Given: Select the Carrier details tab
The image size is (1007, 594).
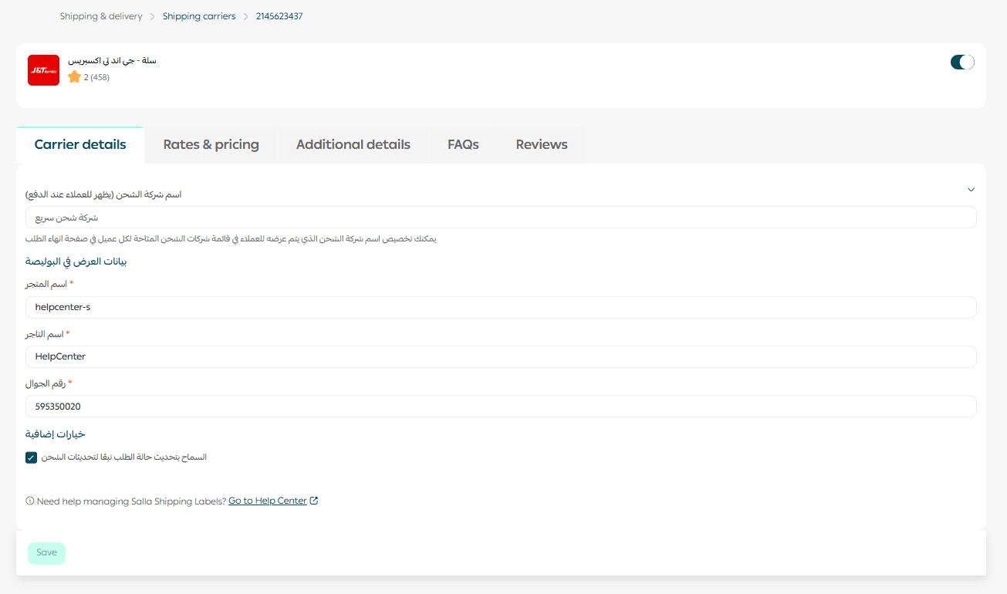Looking at the screenshot, I should tap(80, 145).
